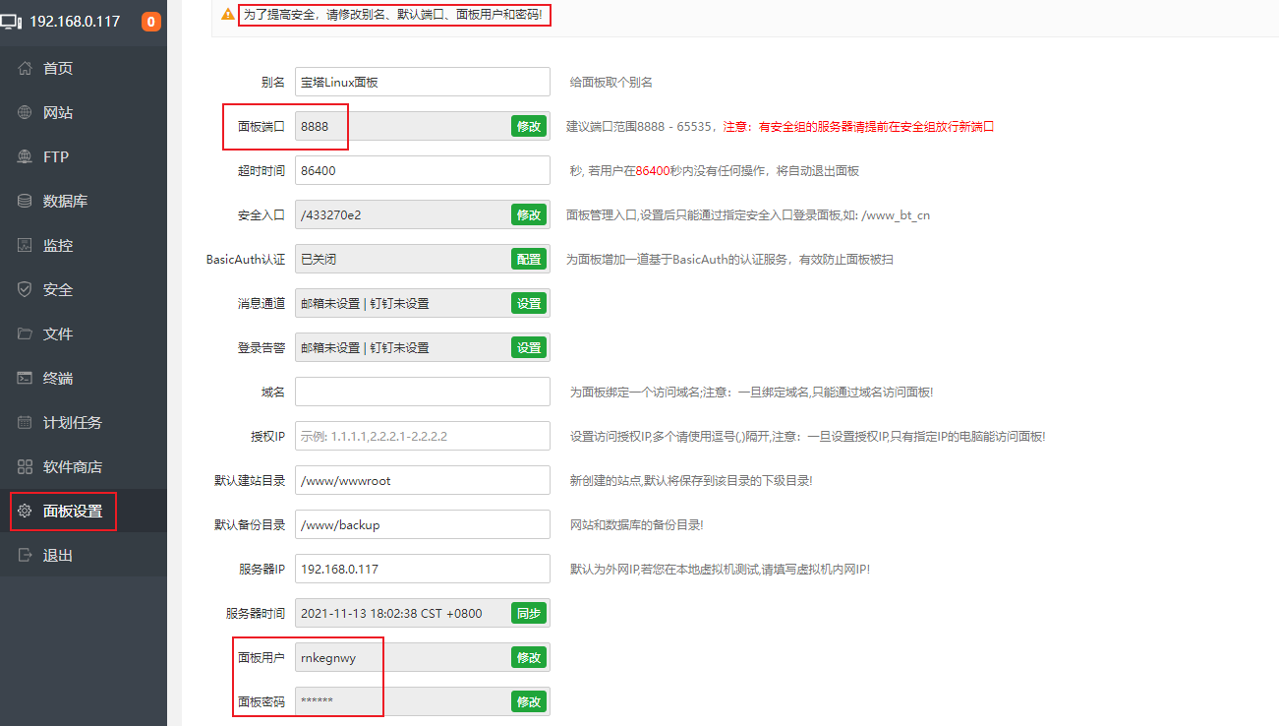Click the database icon beside 数据库

tap(26, 202)
